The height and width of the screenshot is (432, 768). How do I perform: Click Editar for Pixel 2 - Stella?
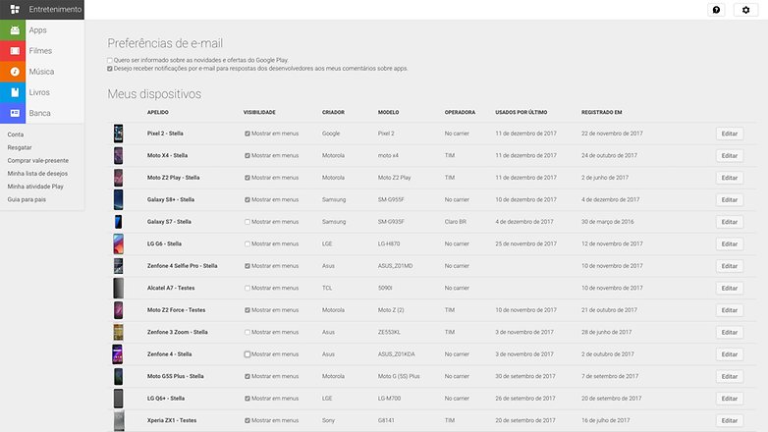point(730,134)
